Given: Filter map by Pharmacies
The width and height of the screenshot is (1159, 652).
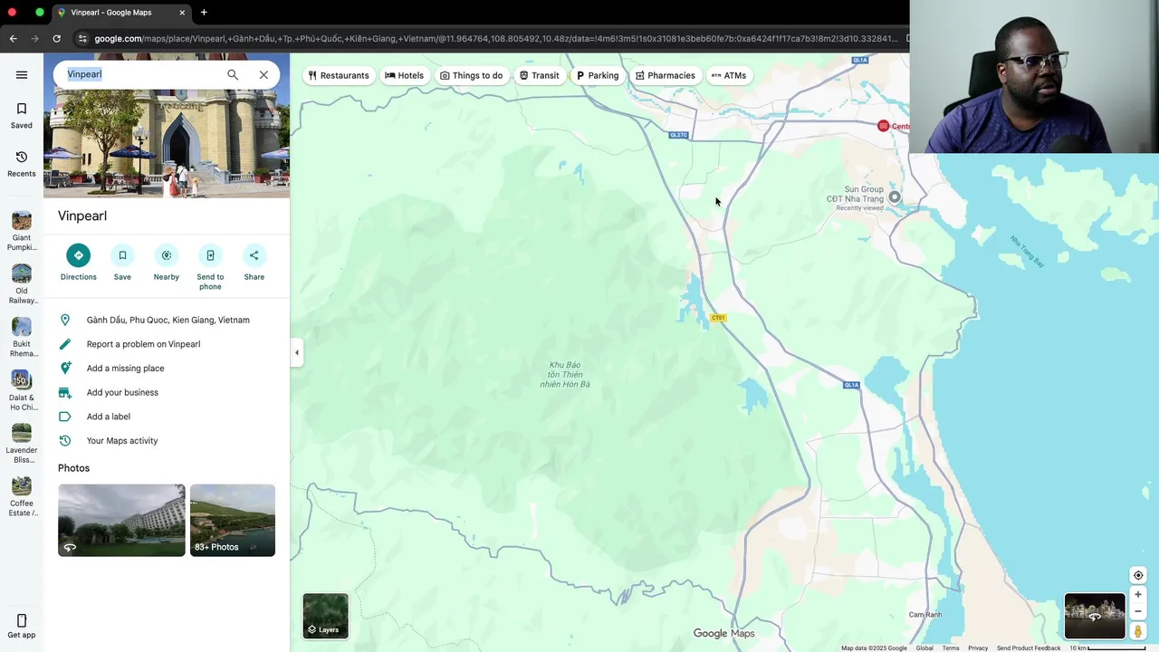Looking at the screenshot, I should [665, 75].
